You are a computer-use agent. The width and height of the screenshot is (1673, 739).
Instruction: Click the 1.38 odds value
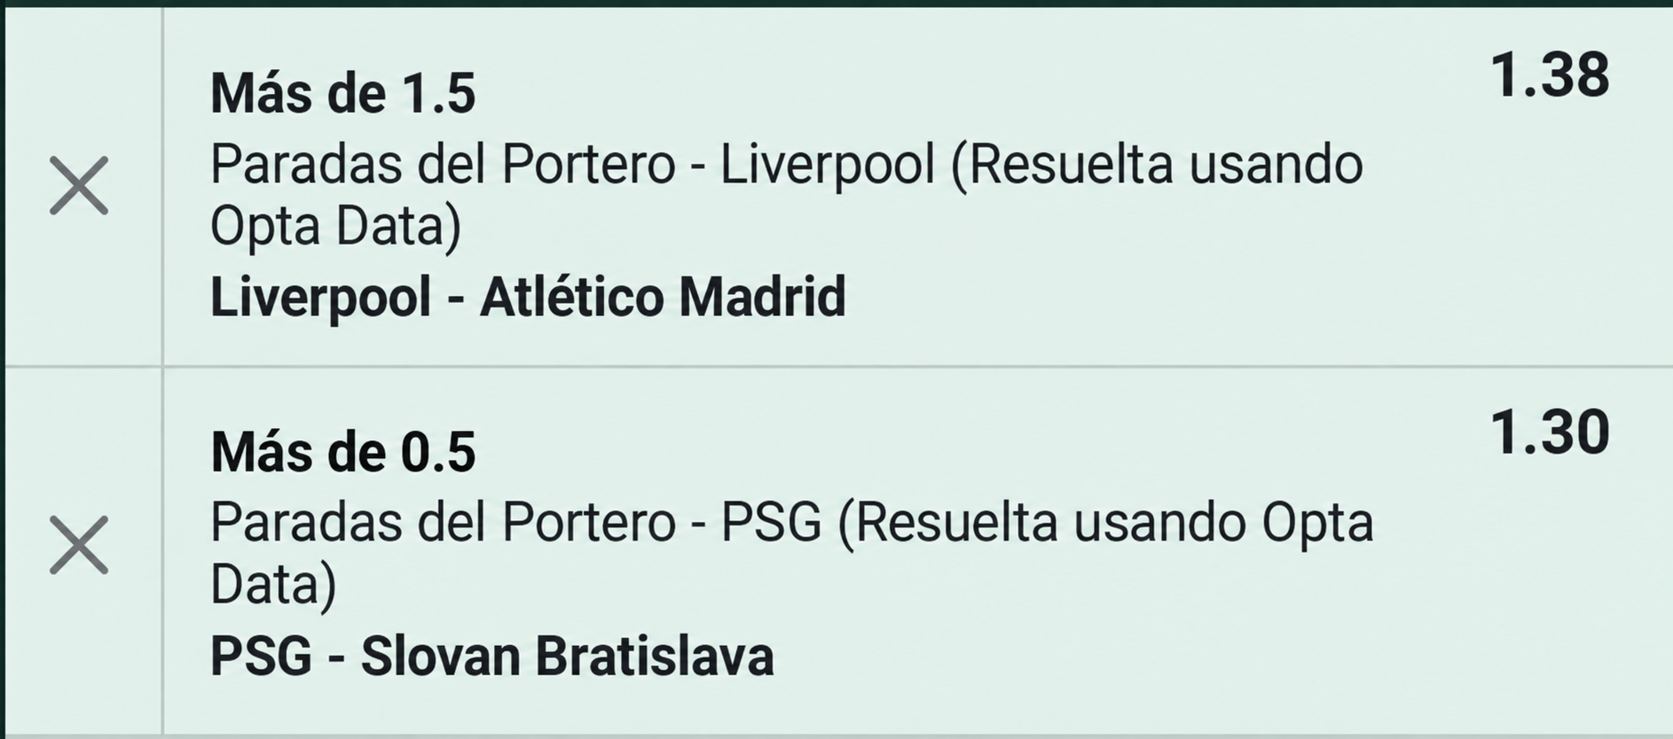pos(1549,75)
